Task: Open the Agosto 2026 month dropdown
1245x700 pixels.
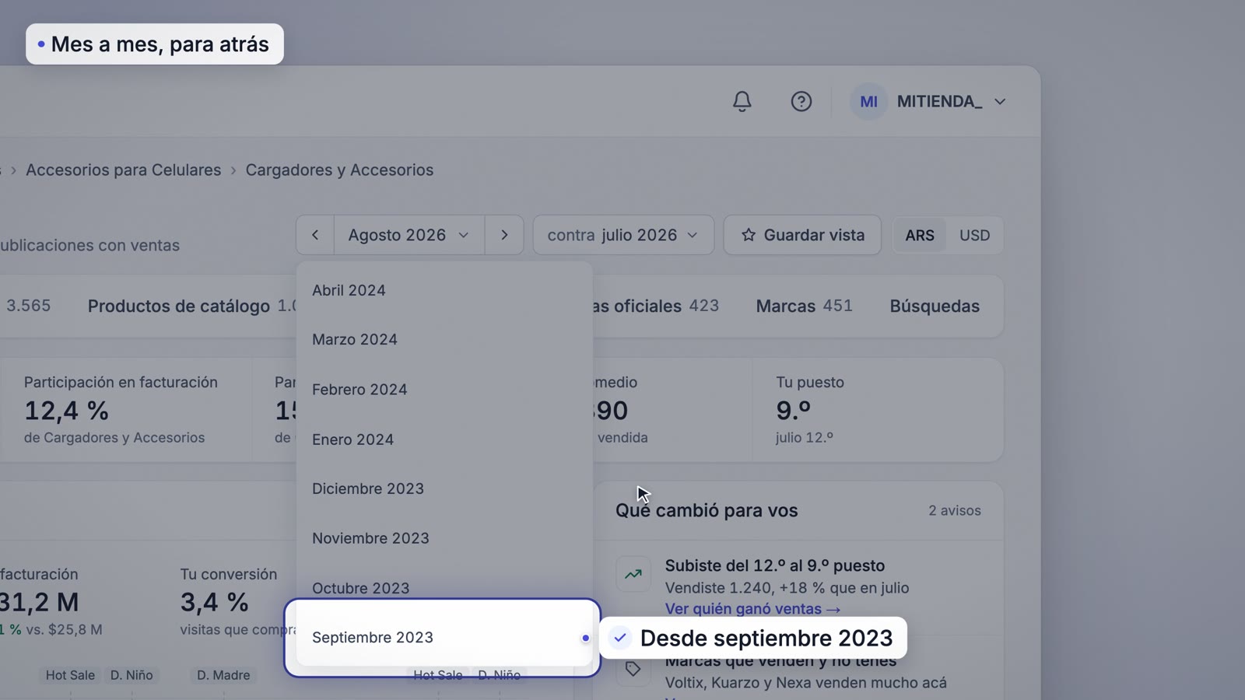Action: tap(409, 235)
